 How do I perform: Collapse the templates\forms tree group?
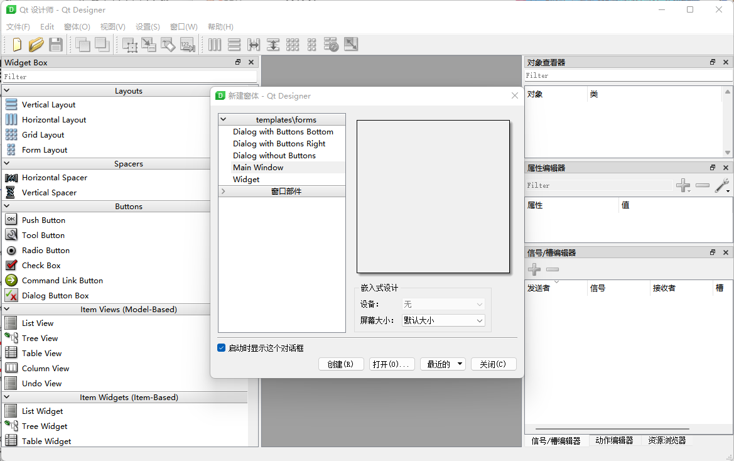[x=224, y=119]
